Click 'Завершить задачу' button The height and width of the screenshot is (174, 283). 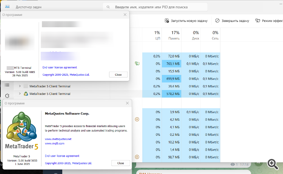[x=232, y=21]
